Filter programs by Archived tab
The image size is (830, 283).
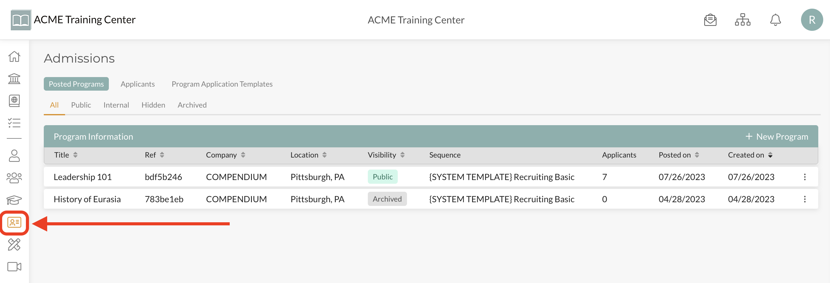(x=192, y=105)
